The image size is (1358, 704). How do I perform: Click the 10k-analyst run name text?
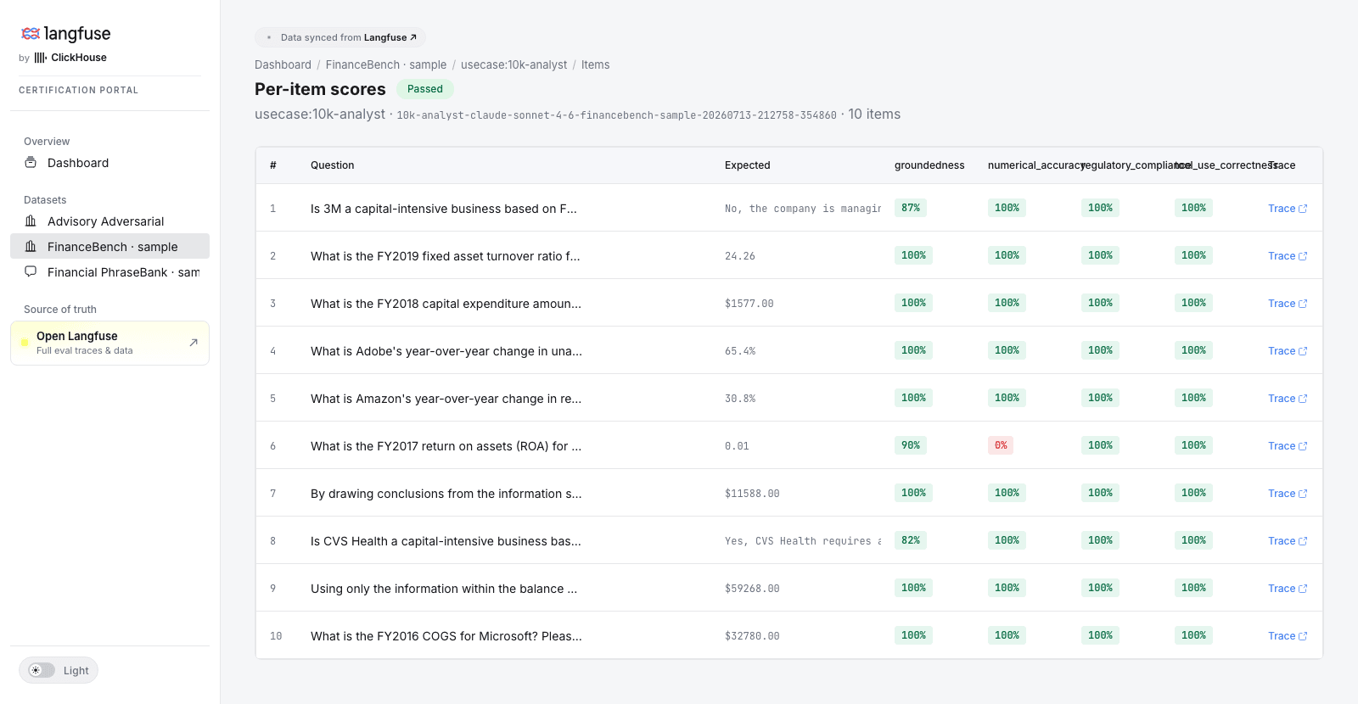(616, 115)
